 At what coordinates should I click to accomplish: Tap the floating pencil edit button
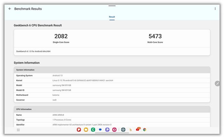coord(217,83)
